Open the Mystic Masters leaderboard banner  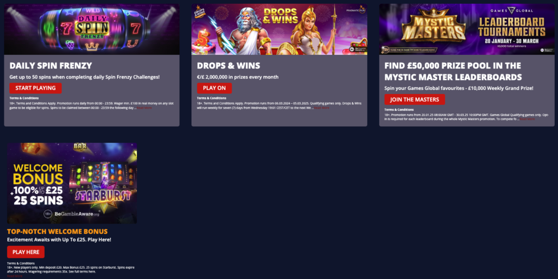[467, 29]
